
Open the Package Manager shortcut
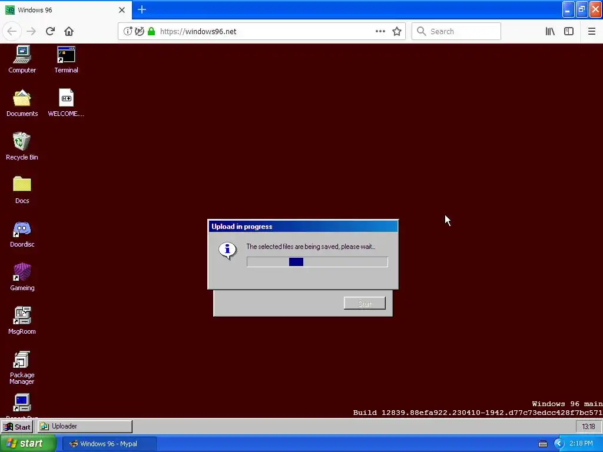point(22,367)
